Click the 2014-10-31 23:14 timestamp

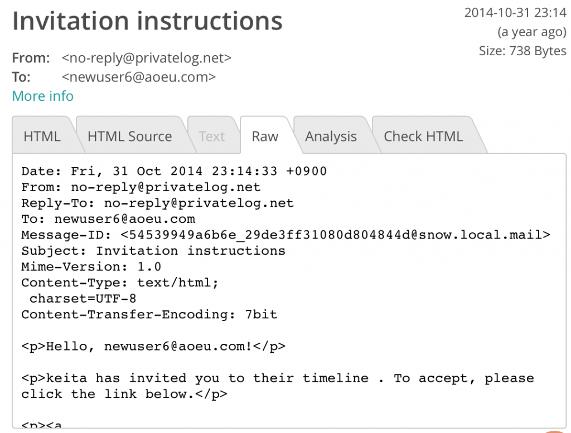point(515,13)
